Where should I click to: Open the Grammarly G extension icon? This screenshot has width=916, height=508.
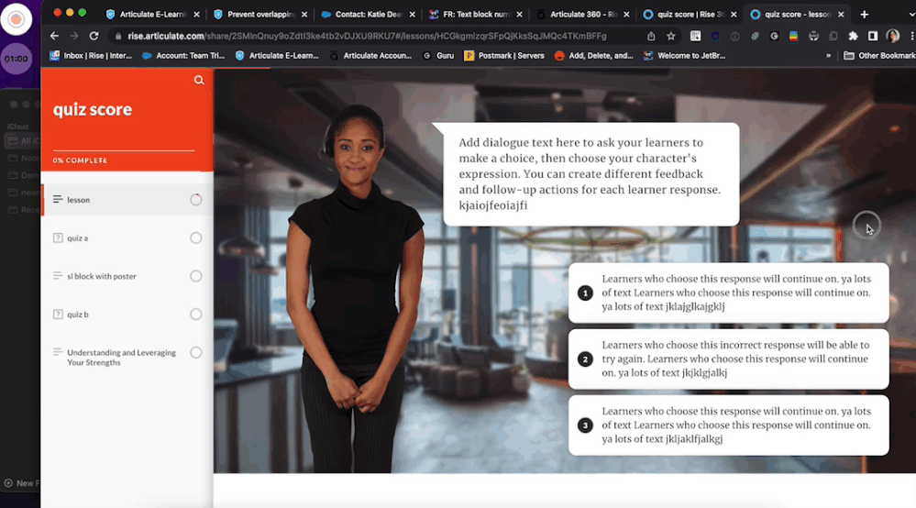point(774,36)
